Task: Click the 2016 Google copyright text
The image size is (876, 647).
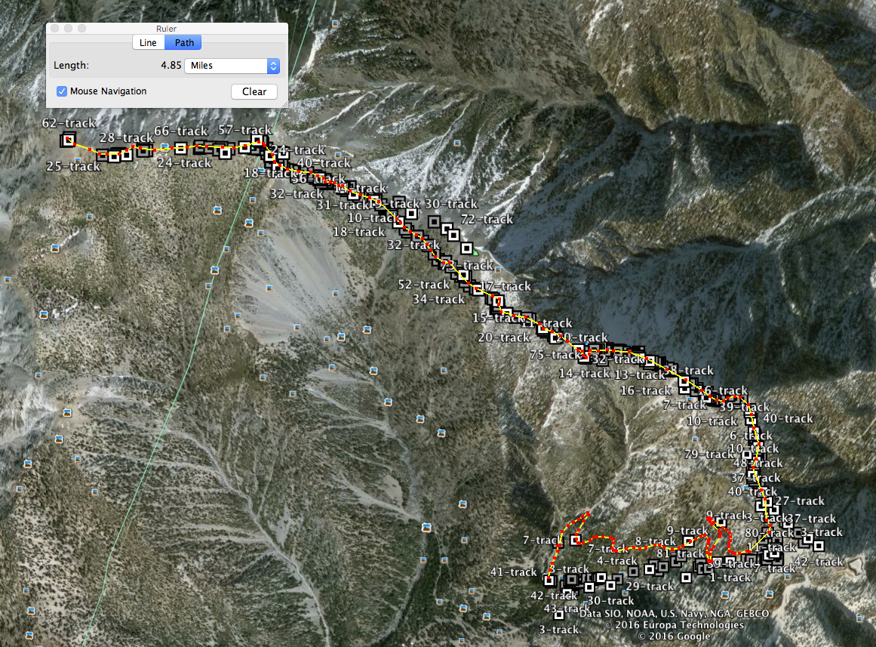Action: click(x=675, y=636)
